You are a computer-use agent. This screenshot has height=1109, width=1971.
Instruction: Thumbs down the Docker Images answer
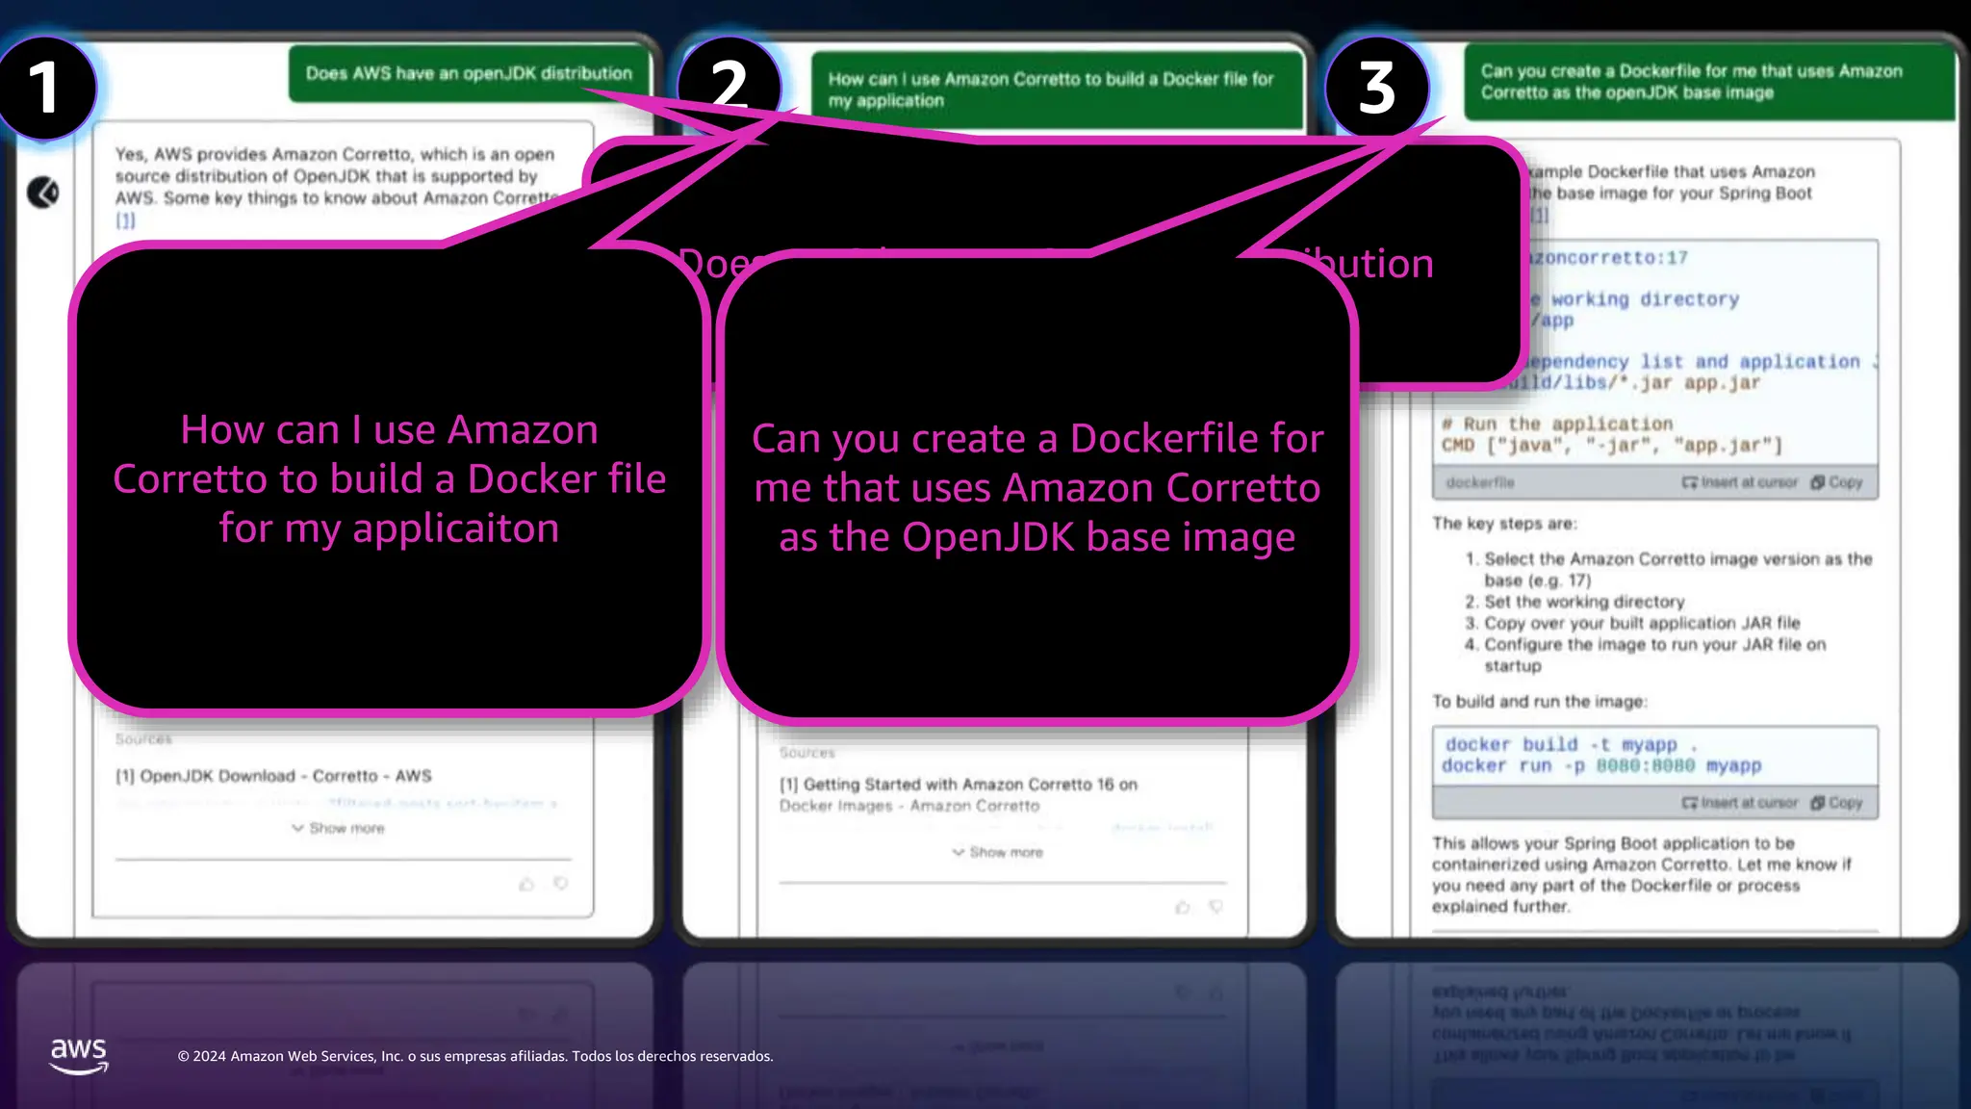(1216, 907)
